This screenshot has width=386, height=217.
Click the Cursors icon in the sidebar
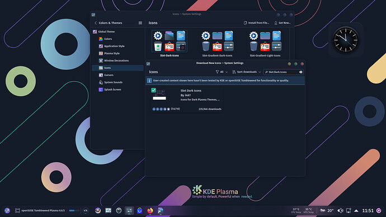tap(101, 75)
